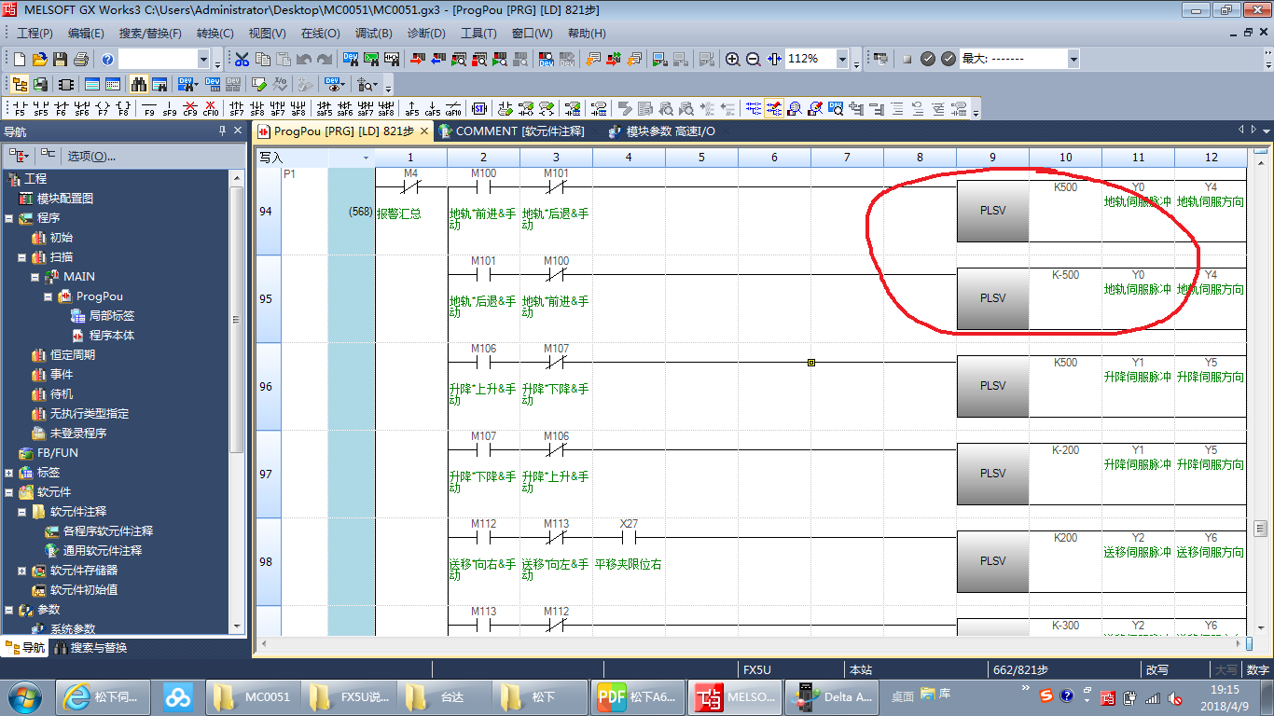
Task: Toggle the find binoculars toolbar button
Action: coord(139,84)
